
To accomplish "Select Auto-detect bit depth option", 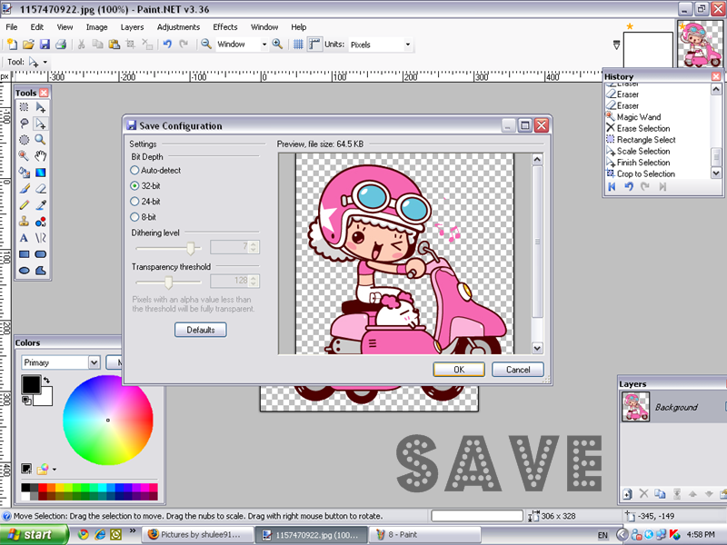I will point(135,170).
